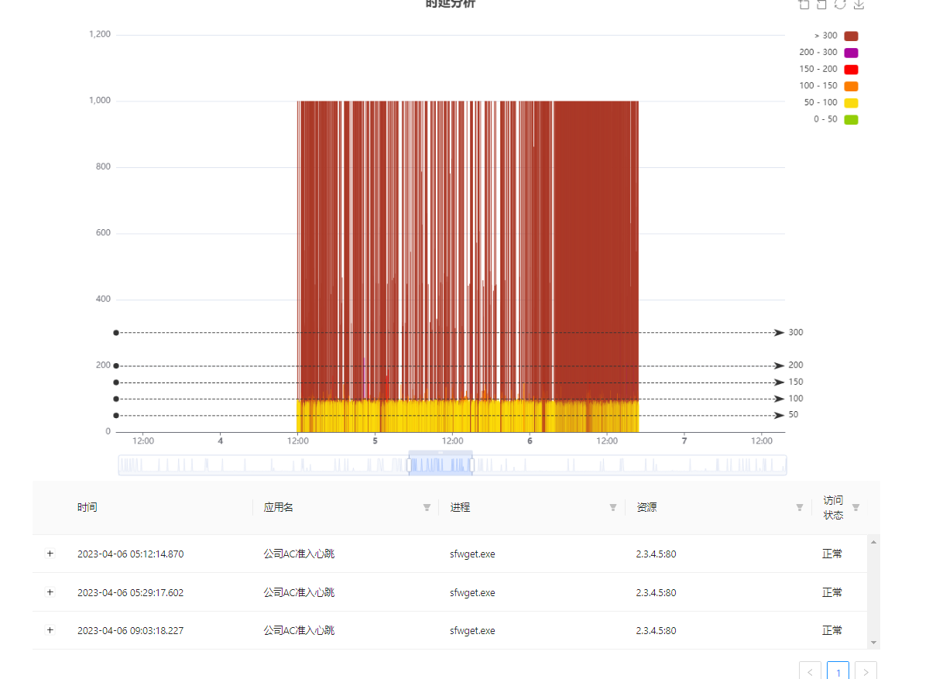Open the filter for the 资源 column

800,508
